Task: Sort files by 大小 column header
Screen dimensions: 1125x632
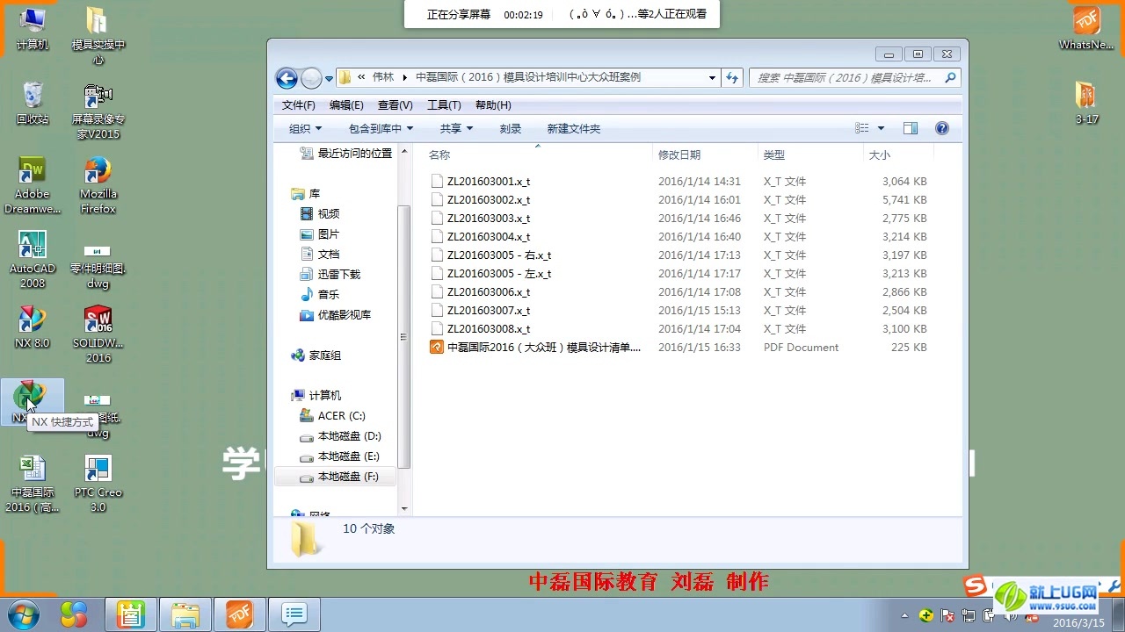Action: click(898, 154)
